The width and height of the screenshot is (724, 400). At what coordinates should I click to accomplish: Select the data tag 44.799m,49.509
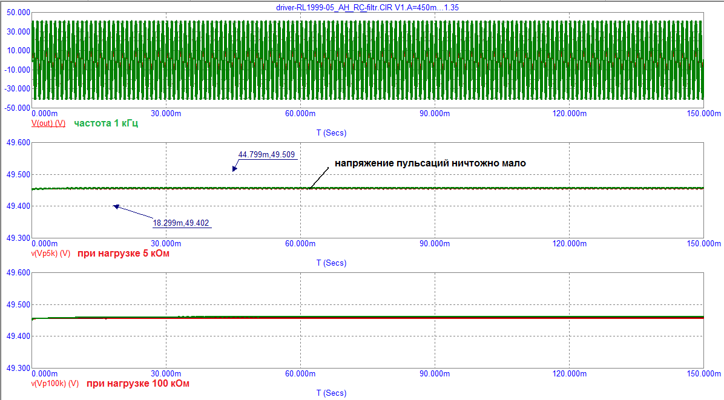266,154
